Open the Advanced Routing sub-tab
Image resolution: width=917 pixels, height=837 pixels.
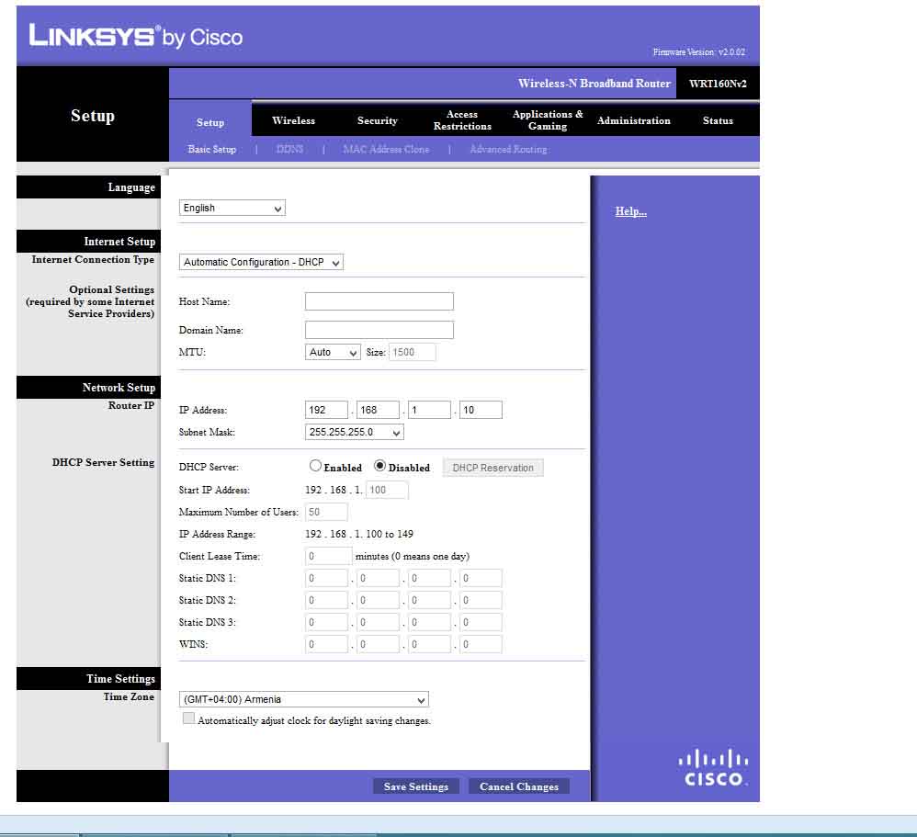point(508,149)
